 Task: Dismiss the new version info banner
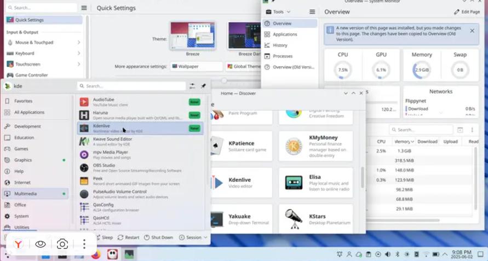tap(472, 31)
